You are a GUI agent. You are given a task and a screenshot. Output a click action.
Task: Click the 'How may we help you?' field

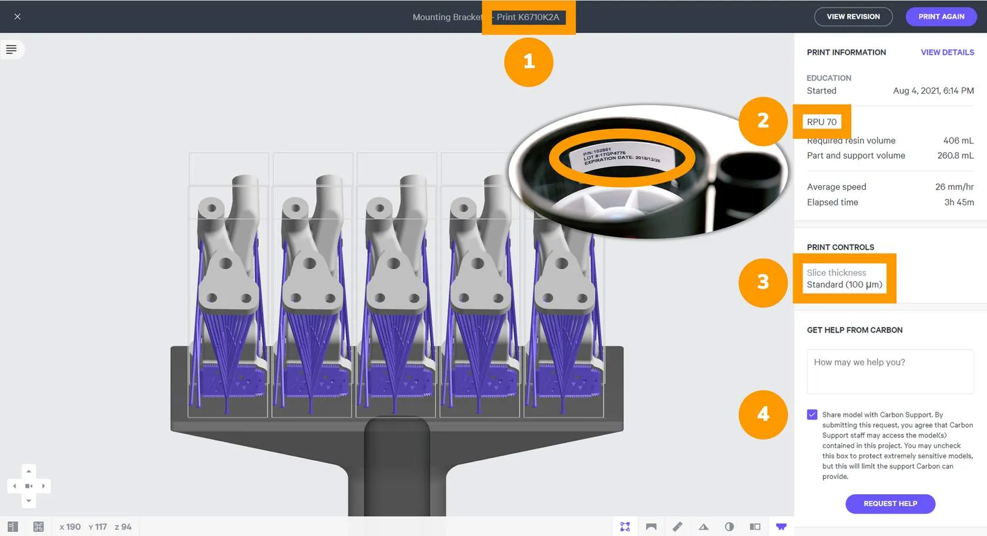pos(890,371)
